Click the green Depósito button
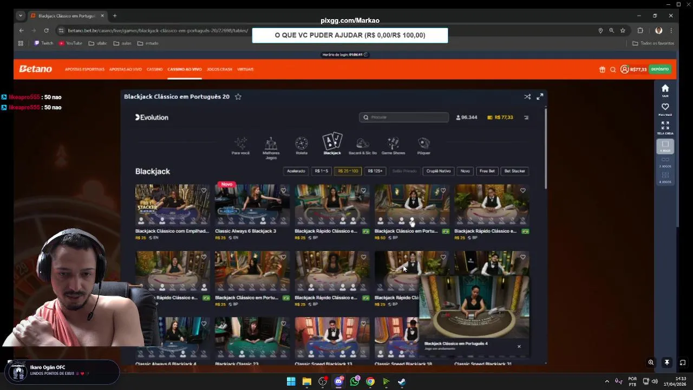The height and width of the screenshot is (390, 693). click(660, 69)
